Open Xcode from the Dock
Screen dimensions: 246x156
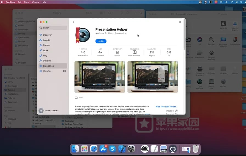coord(122,149)
